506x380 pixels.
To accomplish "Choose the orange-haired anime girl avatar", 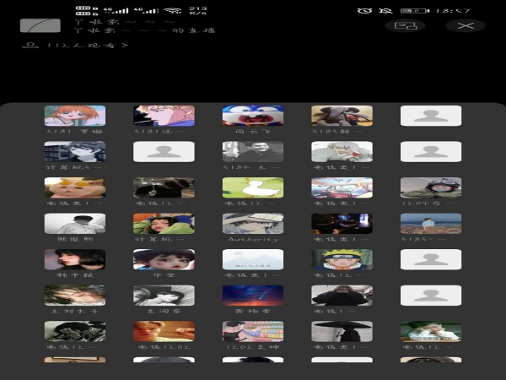I will point(75,116).
